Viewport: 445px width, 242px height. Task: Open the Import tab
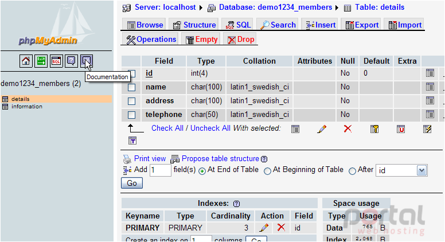coord(404,25)
